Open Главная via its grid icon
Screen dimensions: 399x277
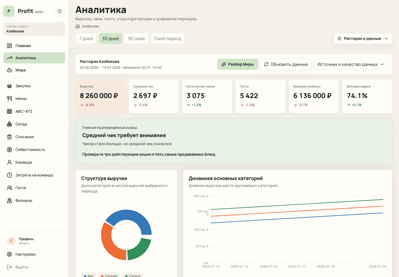(x=9, y=46)
